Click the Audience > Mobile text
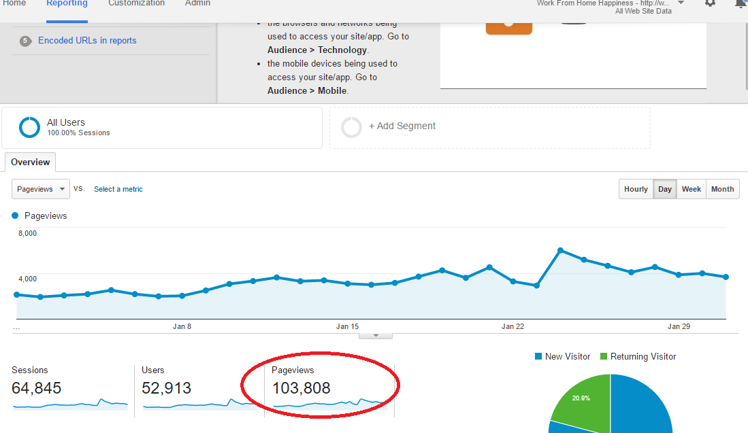 point(307,90)
